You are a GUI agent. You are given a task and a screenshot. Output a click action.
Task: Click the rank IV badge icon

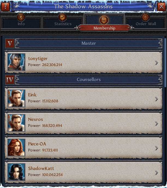tap(10, 80)
